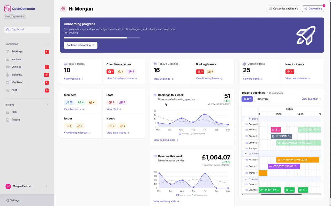Toggle Previous period legend in bookings chart
Viewport: 331px width, 206px height.
click(x=198, y=134)
